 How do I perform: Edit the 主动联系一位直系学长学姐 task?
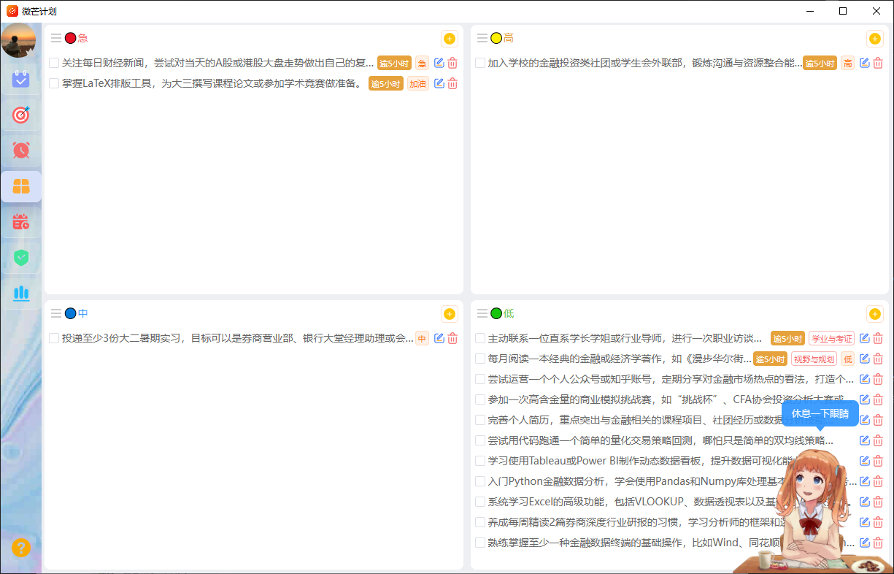coord(865,338)
